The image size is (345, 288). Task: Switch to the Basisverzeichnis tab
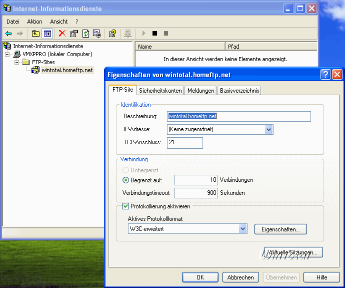click(x=239, y=91)
